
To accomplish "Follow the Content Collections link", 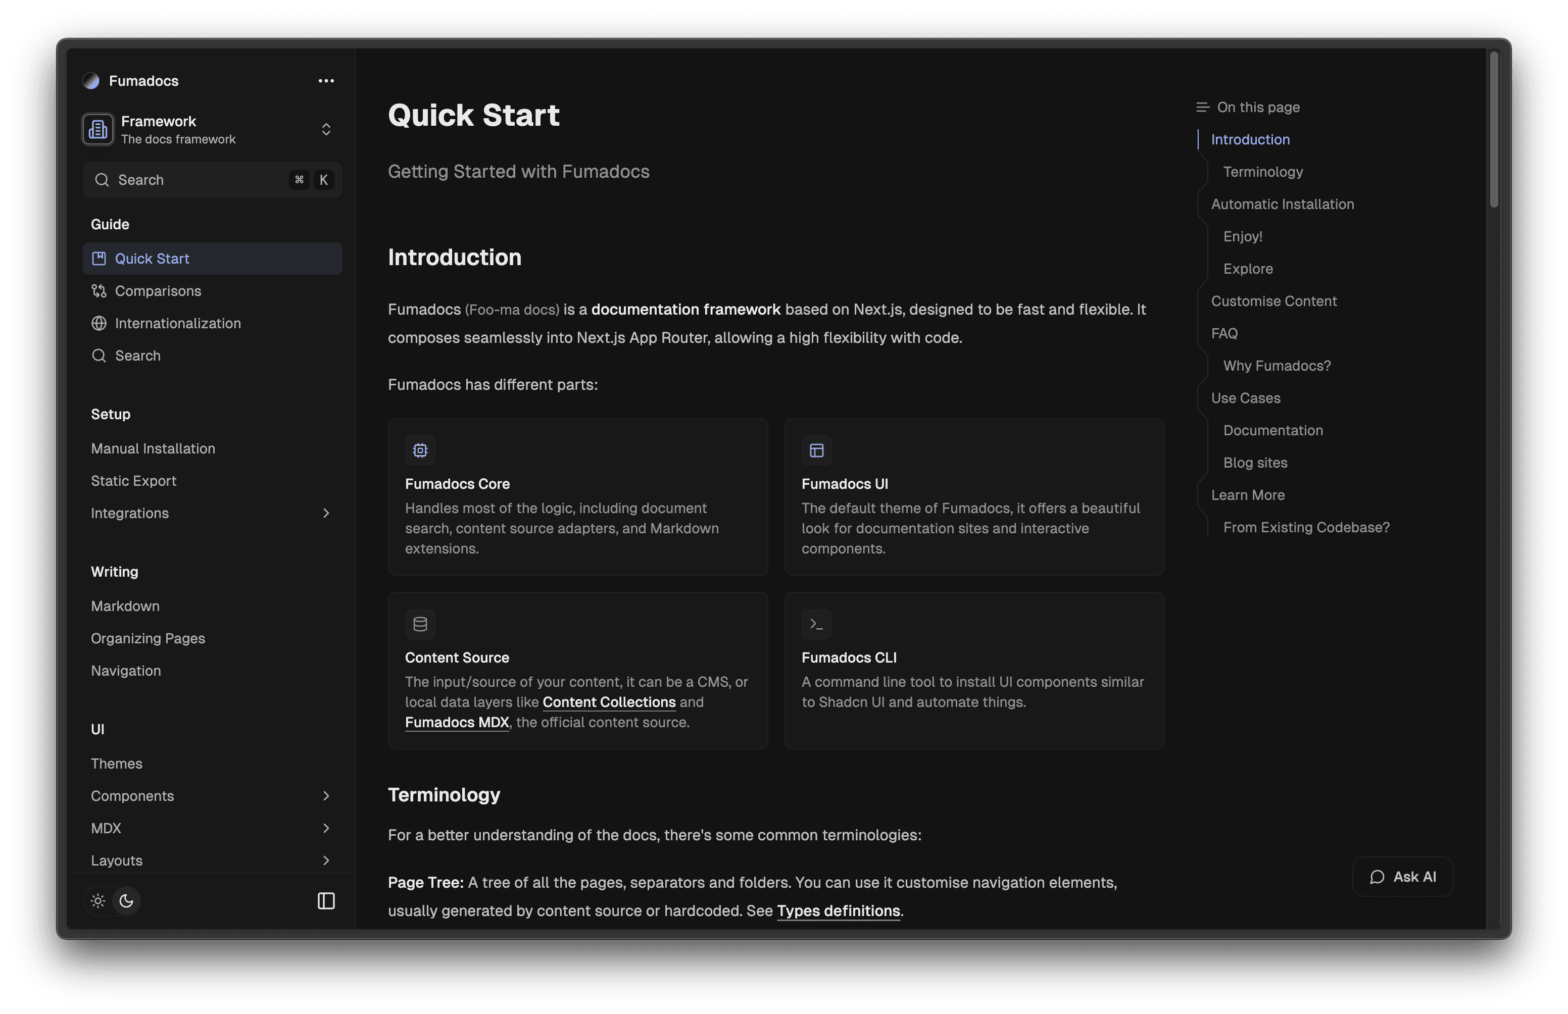I will tap(609, 702).
